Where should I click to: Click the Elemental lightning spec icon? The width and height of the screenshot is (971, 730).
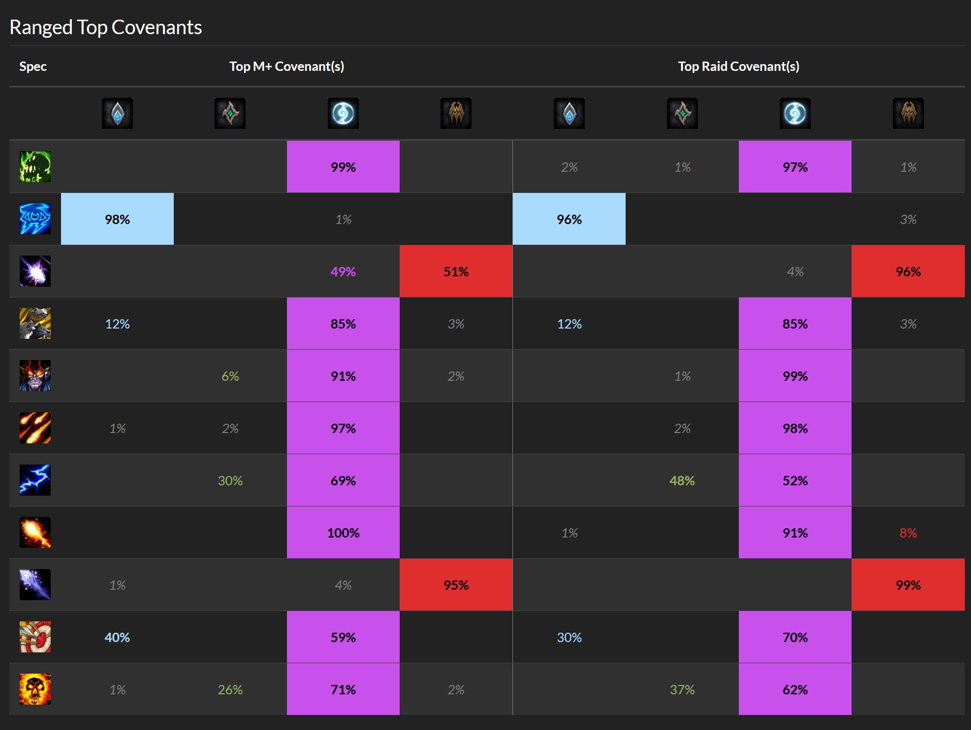pos(35,480)
